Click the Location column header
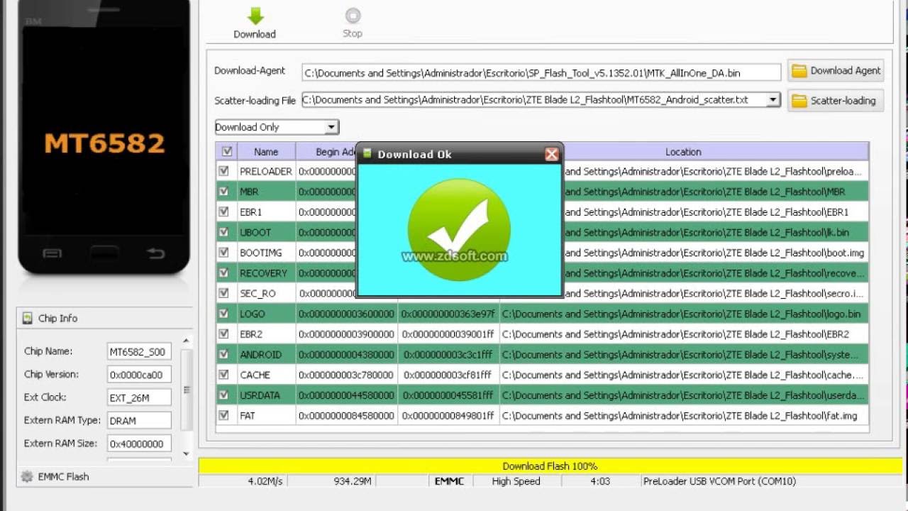 (x=683, y=151)
